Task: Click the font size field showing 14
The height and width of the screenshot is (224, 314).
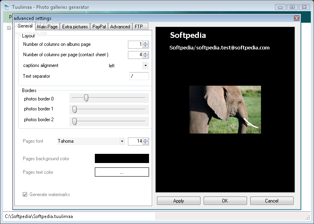Action: pos(135,141)
